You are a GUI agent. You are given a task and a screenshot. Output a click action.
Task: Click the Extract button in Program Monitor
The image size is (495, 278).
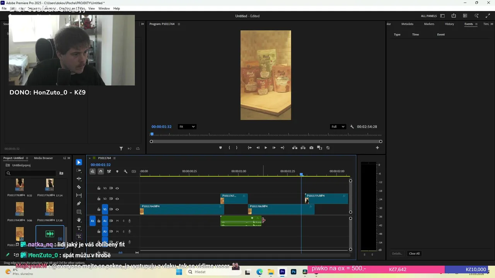[x=303, y=147]
